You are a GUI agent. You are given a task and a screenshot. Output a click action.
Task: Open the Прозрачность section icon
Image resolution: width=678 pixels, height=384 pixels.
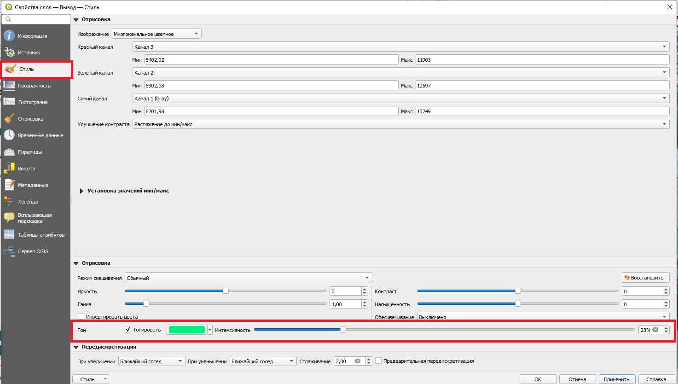click(x=9, y=85)
